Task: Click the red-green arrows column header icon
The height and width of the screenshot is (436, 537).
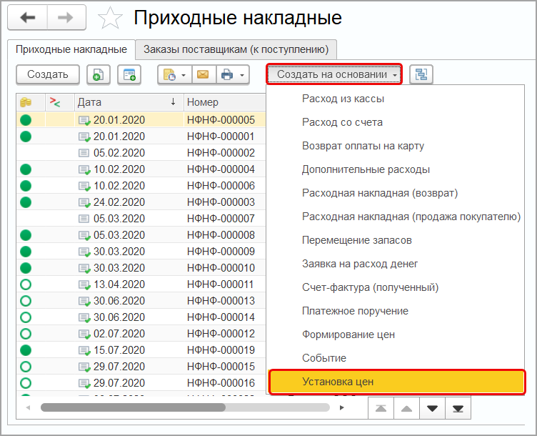Action: click(55, 101)
